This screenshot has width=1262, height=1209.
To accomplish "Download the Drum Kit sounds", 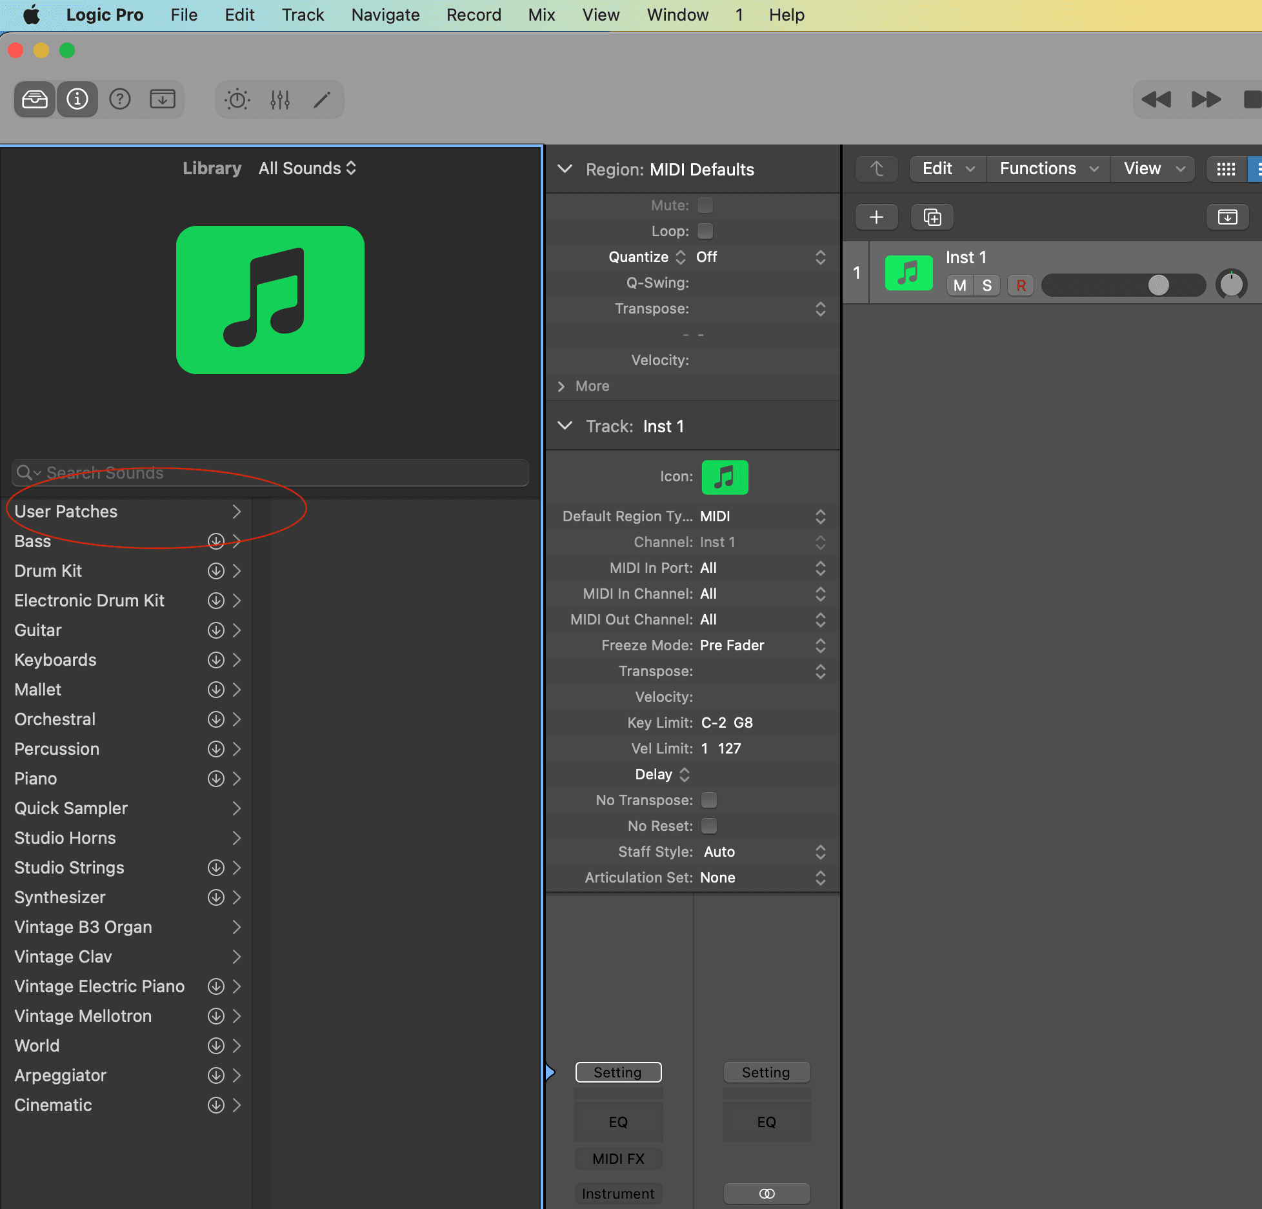I will pyautogui.click(x=216, y=571).
